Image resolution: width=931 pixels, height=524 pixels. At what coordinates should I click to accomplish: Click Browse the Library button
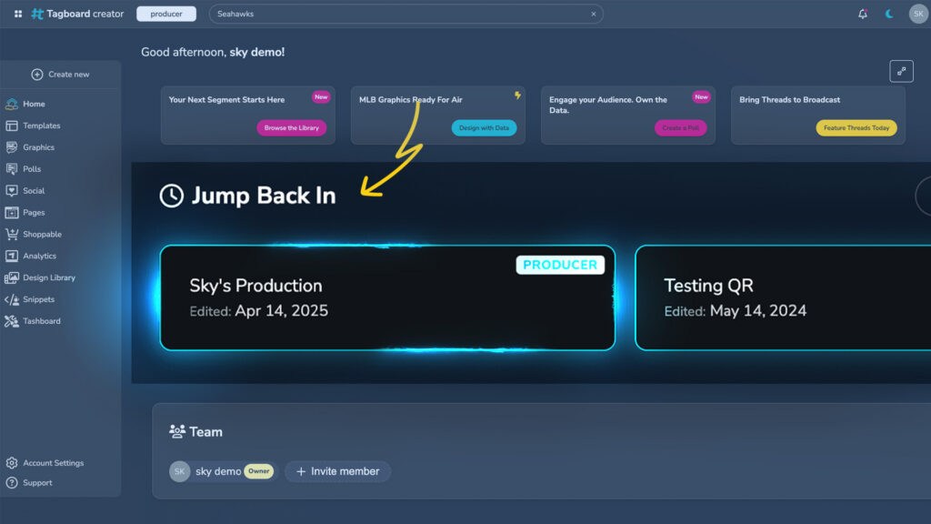292,127
